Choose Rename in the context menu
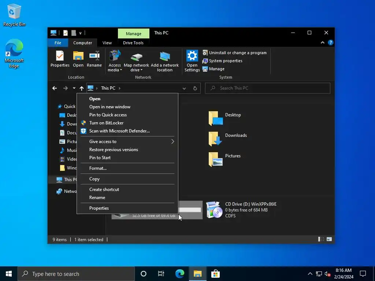 (x=127, y=198)
